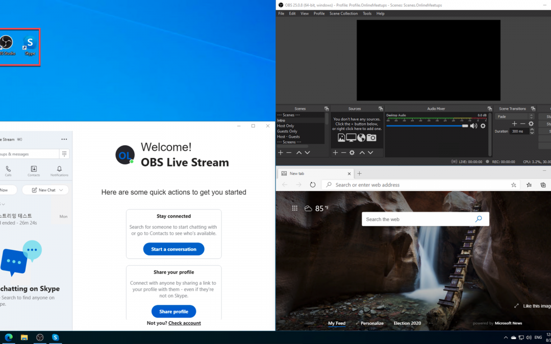Open the Check account link
The height and width of the screenshot is (344, 551).
[x=185, y=323]
